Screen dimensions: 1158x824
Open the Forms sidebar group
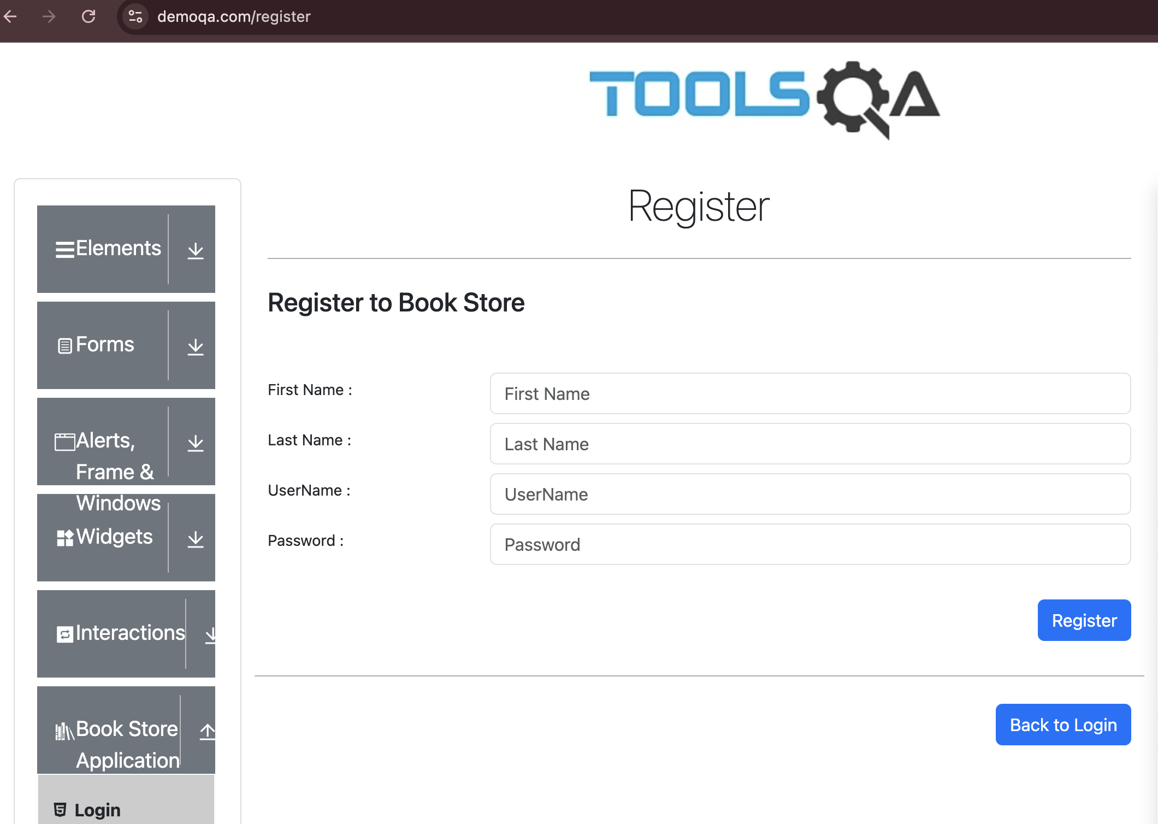tap(126, 345)
